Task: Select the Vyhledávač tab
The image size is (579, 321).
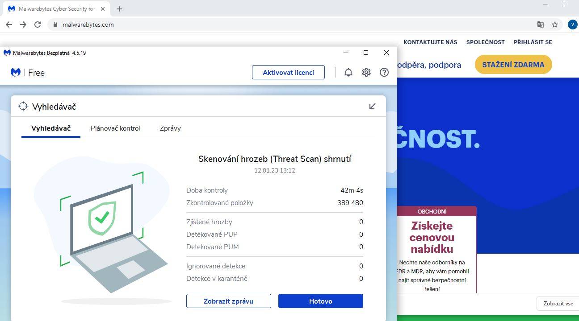Action: [51, 128]
